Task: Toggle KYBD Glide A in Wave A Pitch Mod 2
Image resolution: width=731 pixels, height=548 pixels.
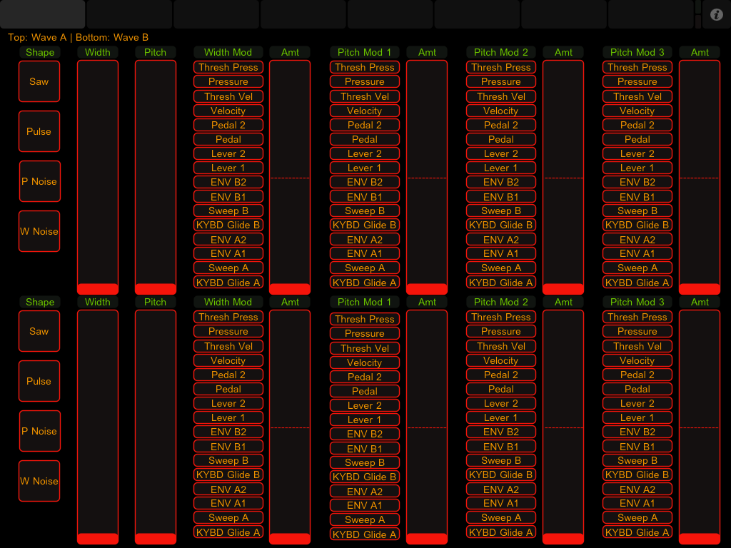Action: pos(501,283)
